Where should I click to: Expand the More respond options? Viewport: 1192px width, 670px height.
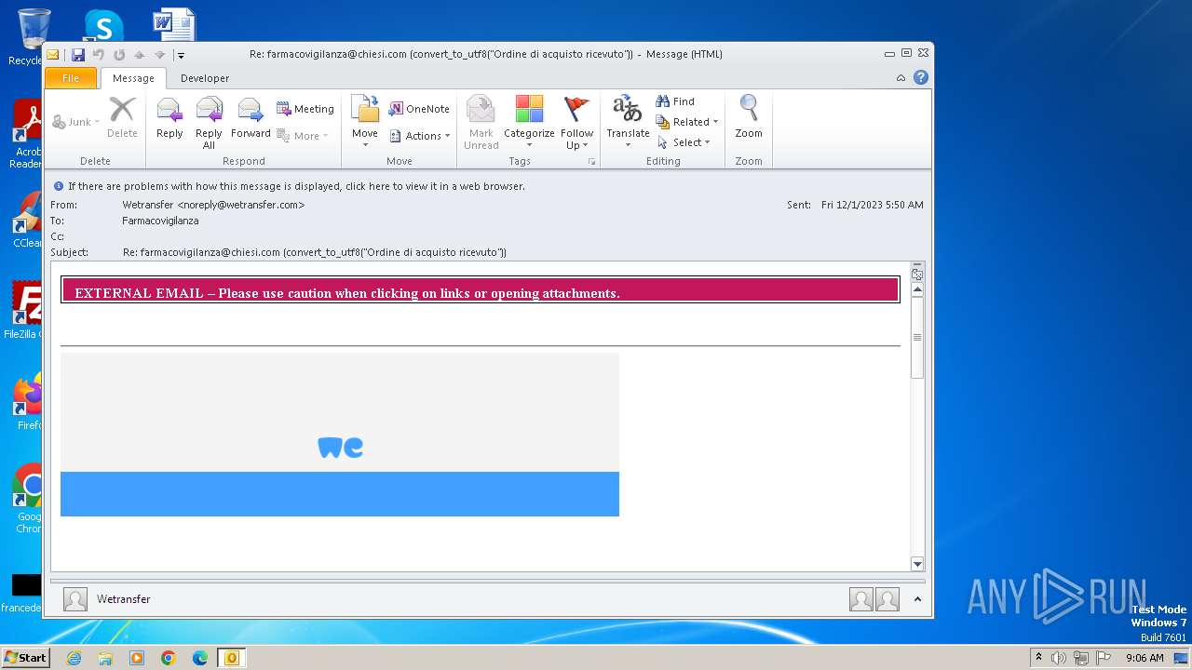pos(302,136)
